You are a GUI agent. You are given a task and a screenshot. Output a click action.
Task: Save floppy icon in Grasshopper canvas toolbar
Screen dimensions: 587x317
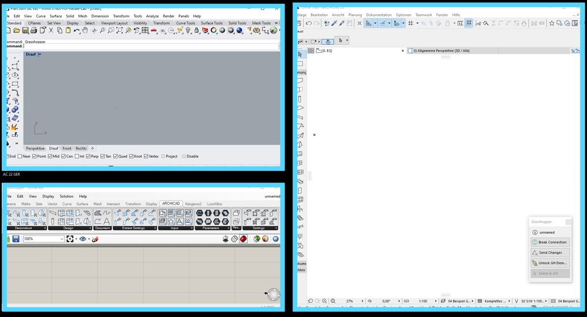coord(16,239)
